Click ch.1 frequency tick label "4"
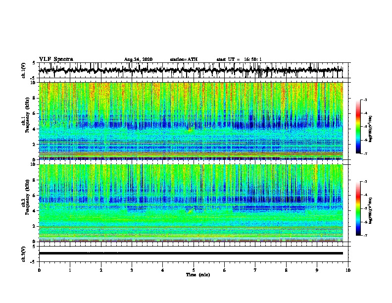The image size is (392, 303). click(34, 129)
